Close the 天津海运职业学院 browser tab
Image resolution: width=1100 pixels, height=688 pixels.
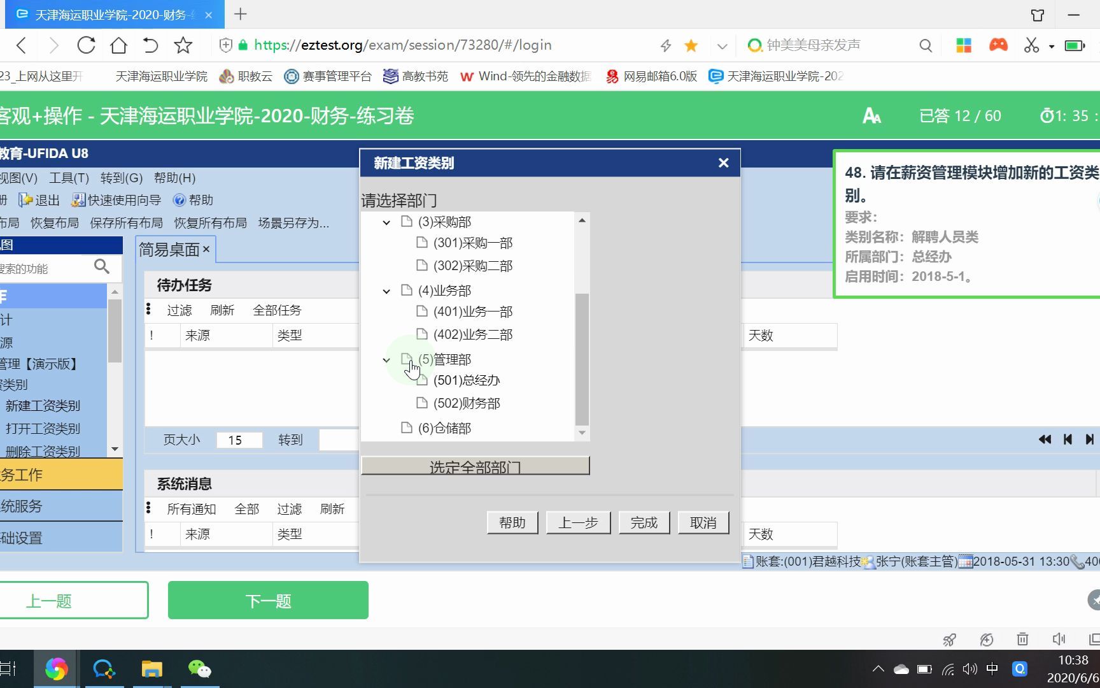point(208,15)
